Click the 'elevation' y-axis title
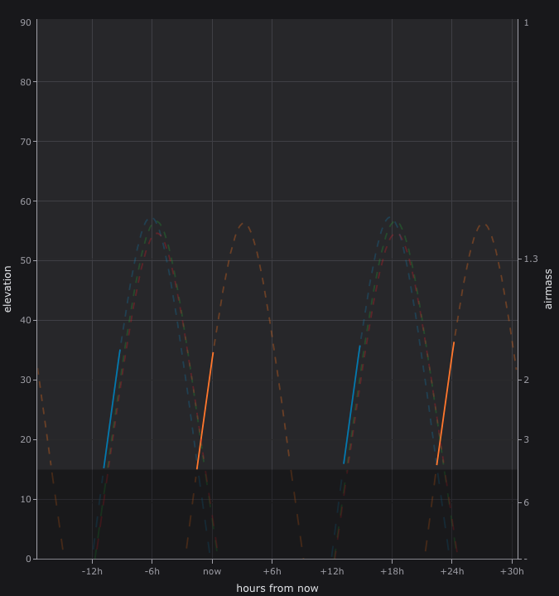559x596 pixels. (7, 288)
